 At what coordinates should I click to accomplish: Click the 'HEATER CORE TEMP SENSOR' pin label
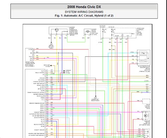[x=36, y=134]
